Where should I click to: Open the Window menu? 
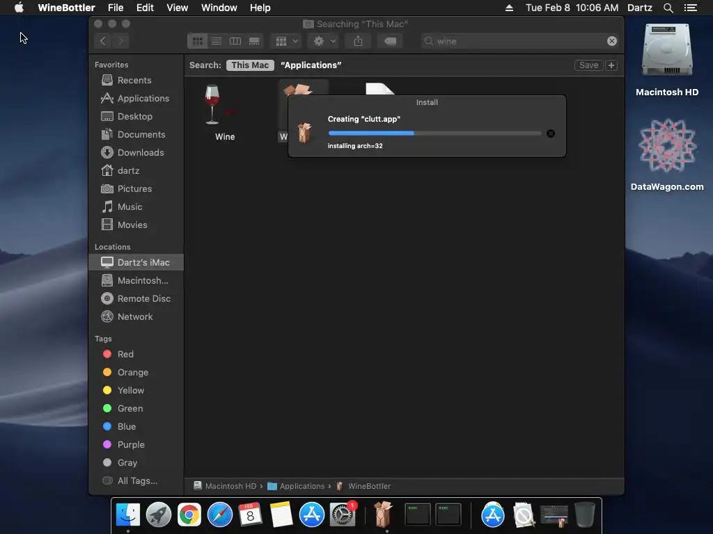click(219, 8)
